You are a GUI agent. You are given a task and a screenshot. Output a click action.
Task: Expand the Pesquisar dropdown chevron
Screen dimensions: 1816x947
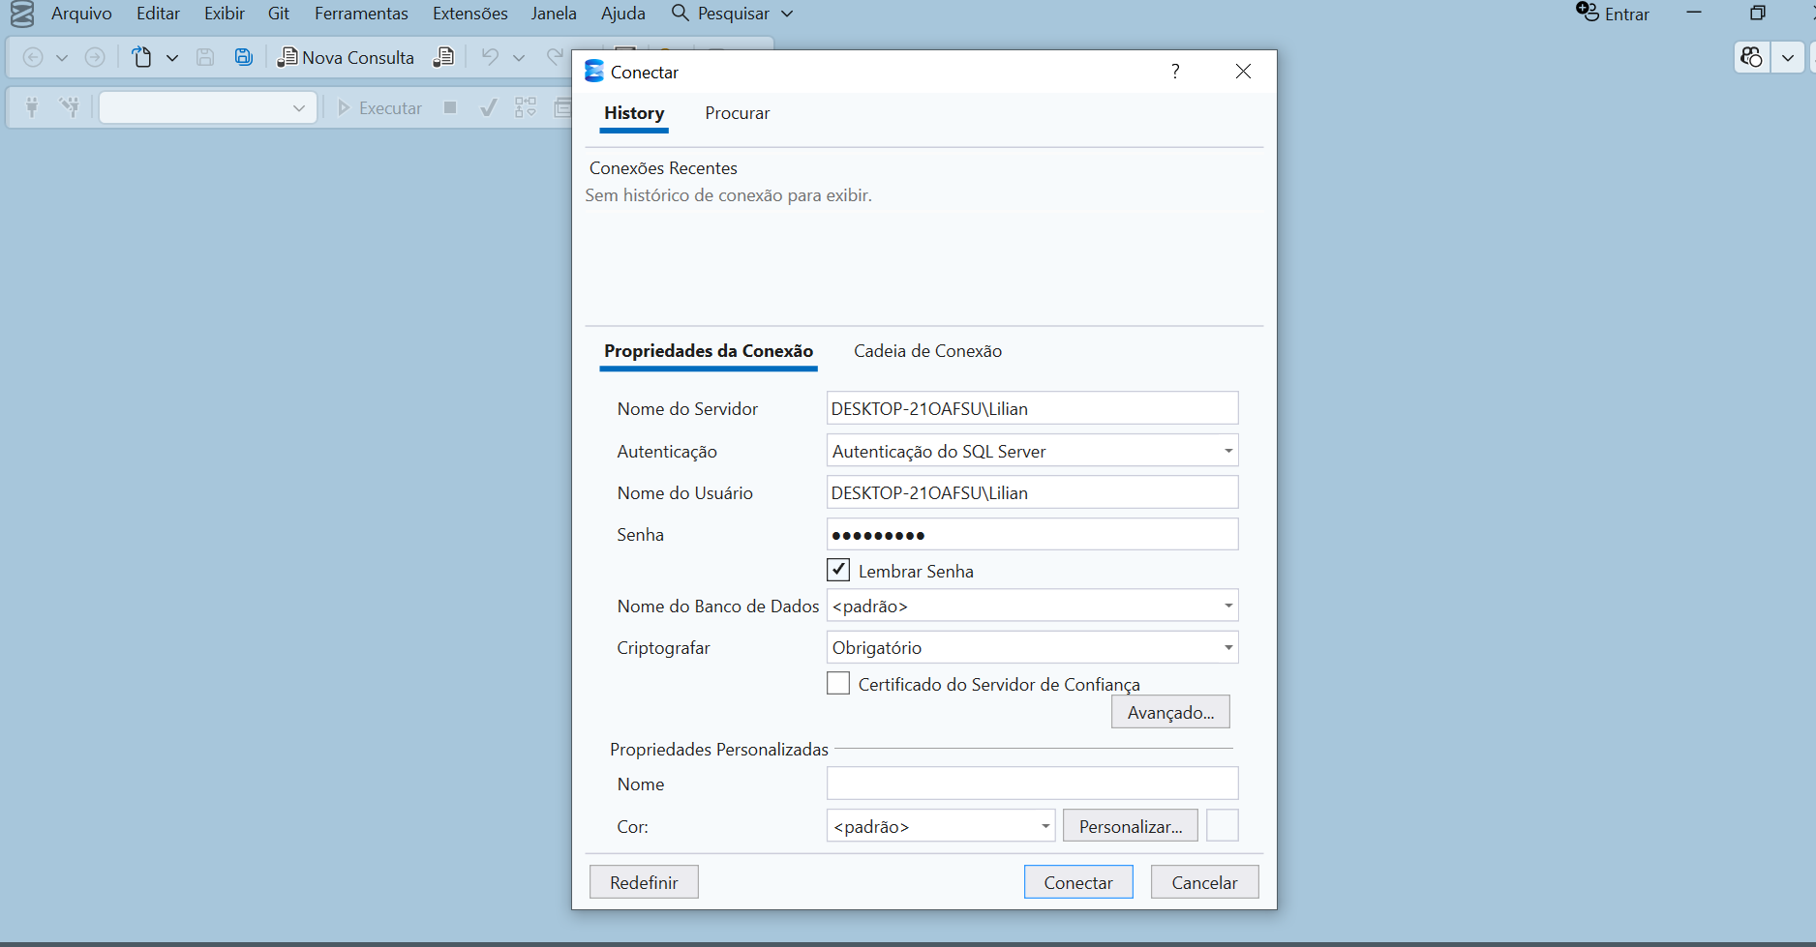click(x=787, y=14)
